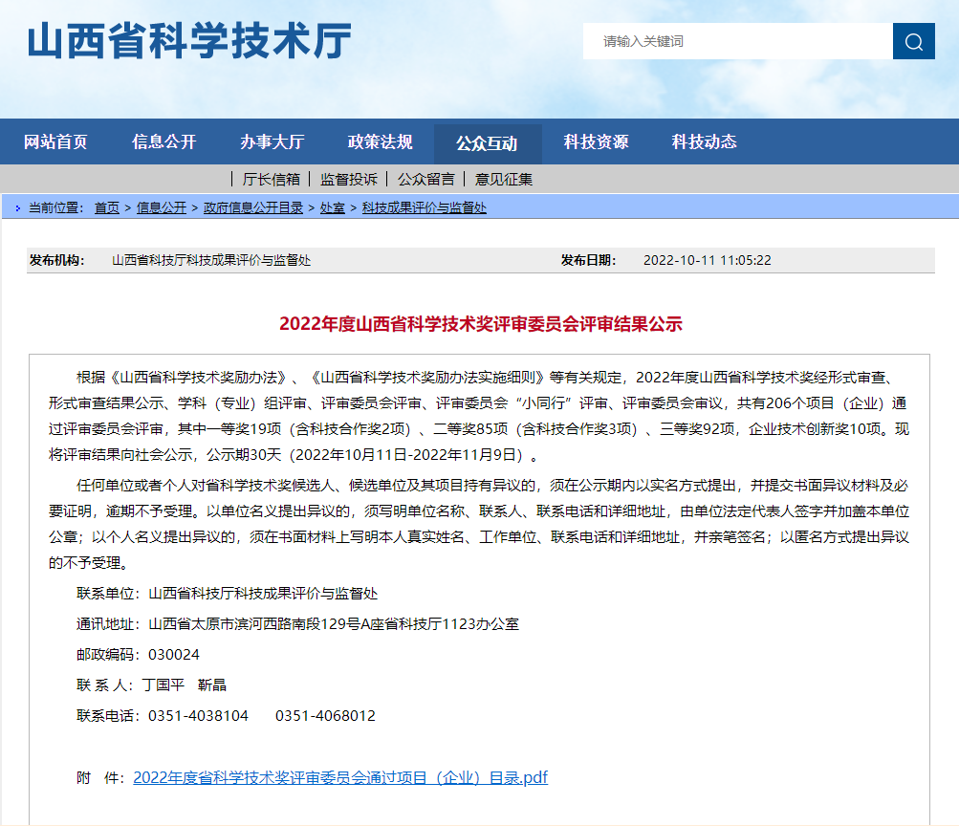
Task: Visit the 公众留言 submenu link
Action: tap(425, 179)
